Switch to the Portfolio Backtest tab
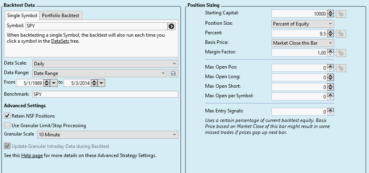 coord(61,16)
